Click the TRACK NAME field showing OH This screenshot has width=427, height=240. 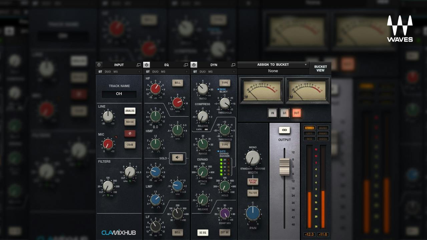click(119, 94)
